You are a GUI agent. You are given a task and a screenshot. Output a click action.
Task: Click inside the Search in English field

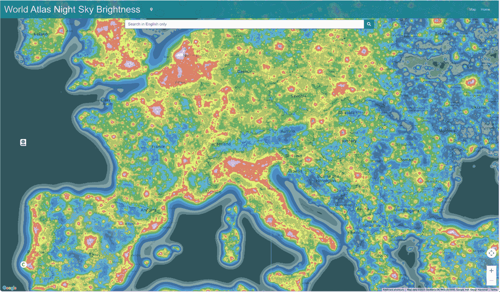[x=244, y=24]
